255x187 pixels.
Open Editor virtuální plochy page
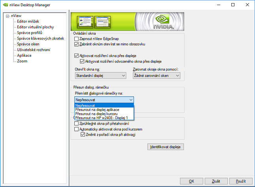click(36, 27)
